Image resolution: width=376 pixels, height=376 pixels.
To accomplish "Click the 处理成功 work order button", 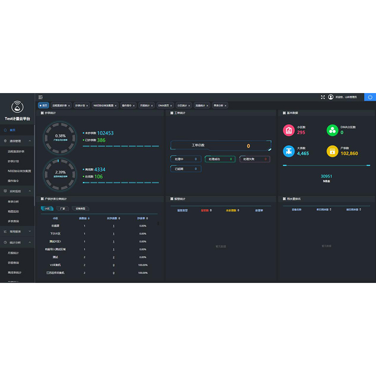I will tap(220, 159).
